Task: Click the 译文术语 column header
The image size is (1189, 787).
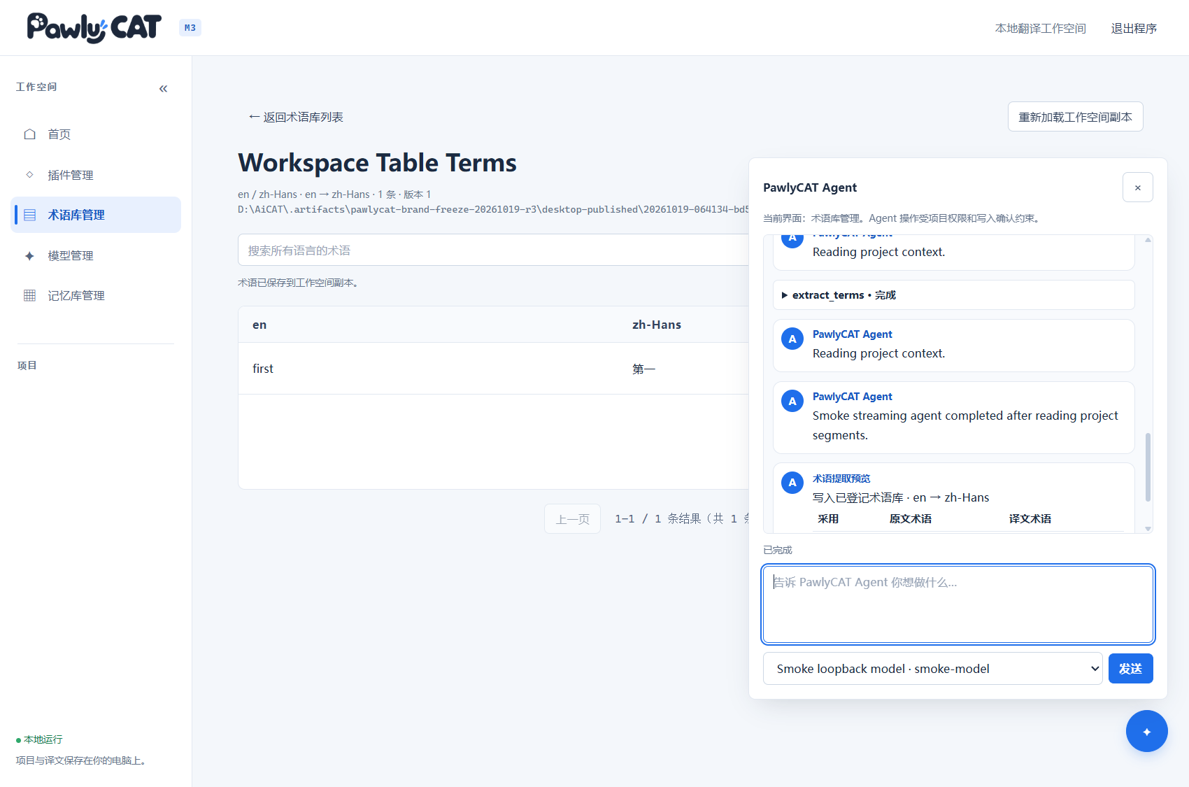Action: pos(1030,519)
